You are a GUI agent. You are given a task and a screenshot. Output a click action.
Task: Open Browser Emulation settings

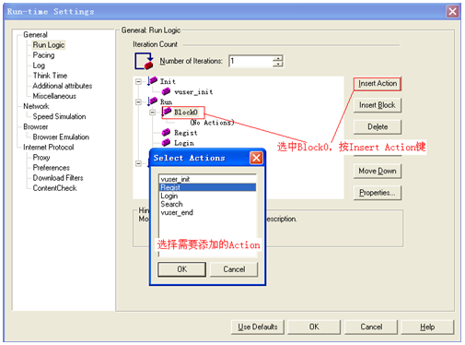[61, 137]
